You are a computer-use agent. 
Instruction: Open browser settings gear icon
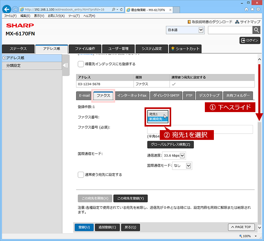click(258, 9)
